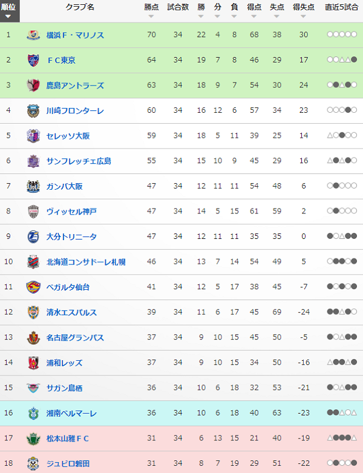The image size is (363, 473).
Task: Click the 試合数 column header
Action: click(x=178, y=7)
